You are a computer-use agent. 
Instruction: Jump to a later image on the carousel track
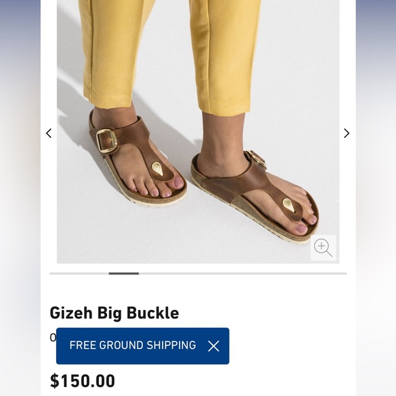click(x=242, y=274)
